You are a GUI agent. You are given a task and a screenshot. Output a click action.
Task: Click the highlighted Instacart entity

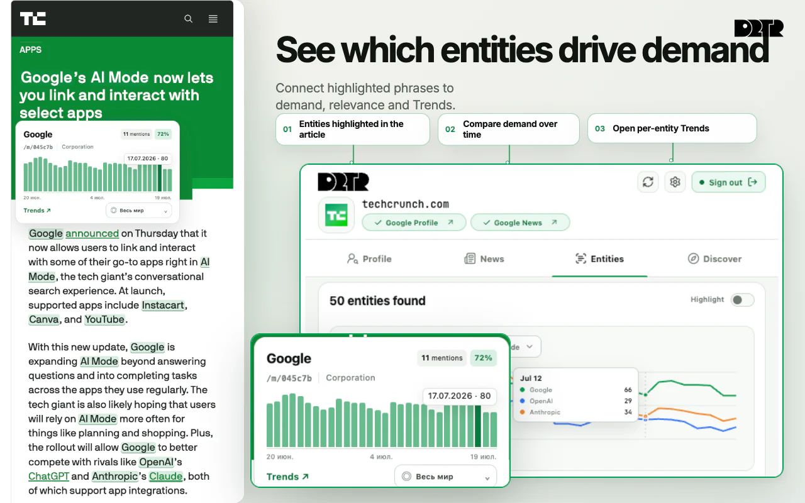(163, 305)
